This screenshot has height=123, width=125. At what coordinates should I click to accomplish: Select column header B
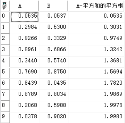tap(53, 6)
